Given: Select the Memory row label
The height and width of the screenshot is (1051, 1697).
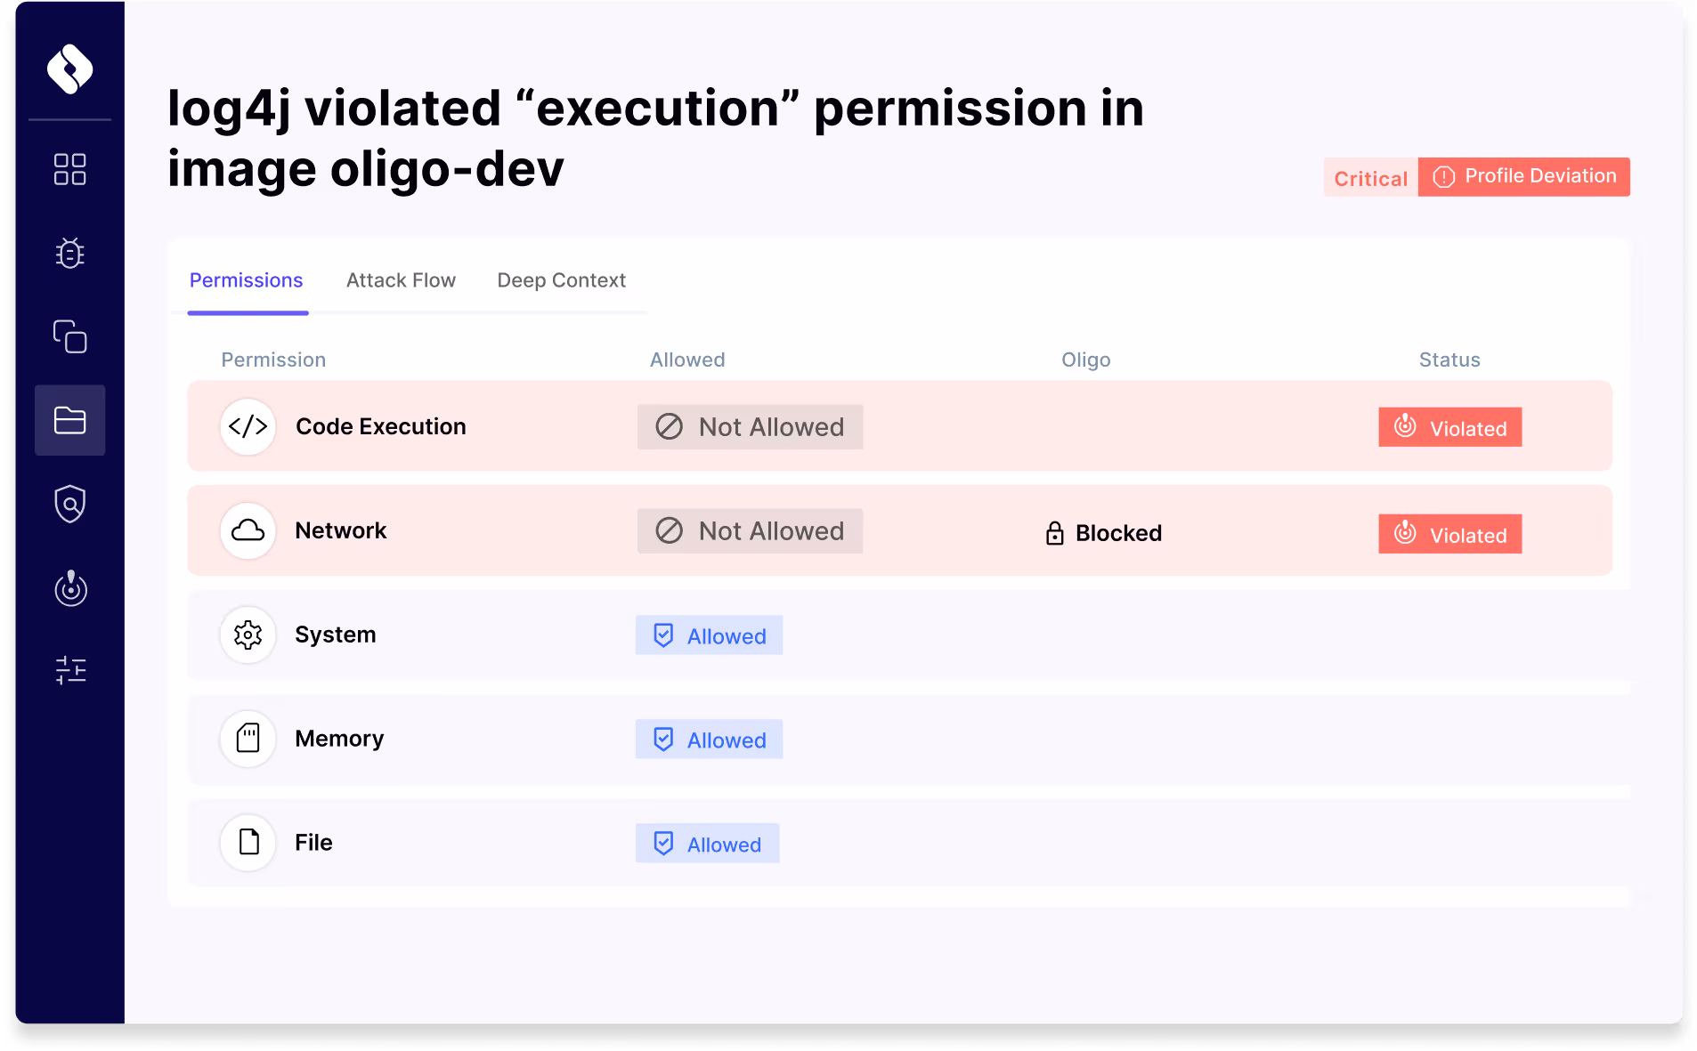Looking at the screenshot, I should [x=339, y=739].
